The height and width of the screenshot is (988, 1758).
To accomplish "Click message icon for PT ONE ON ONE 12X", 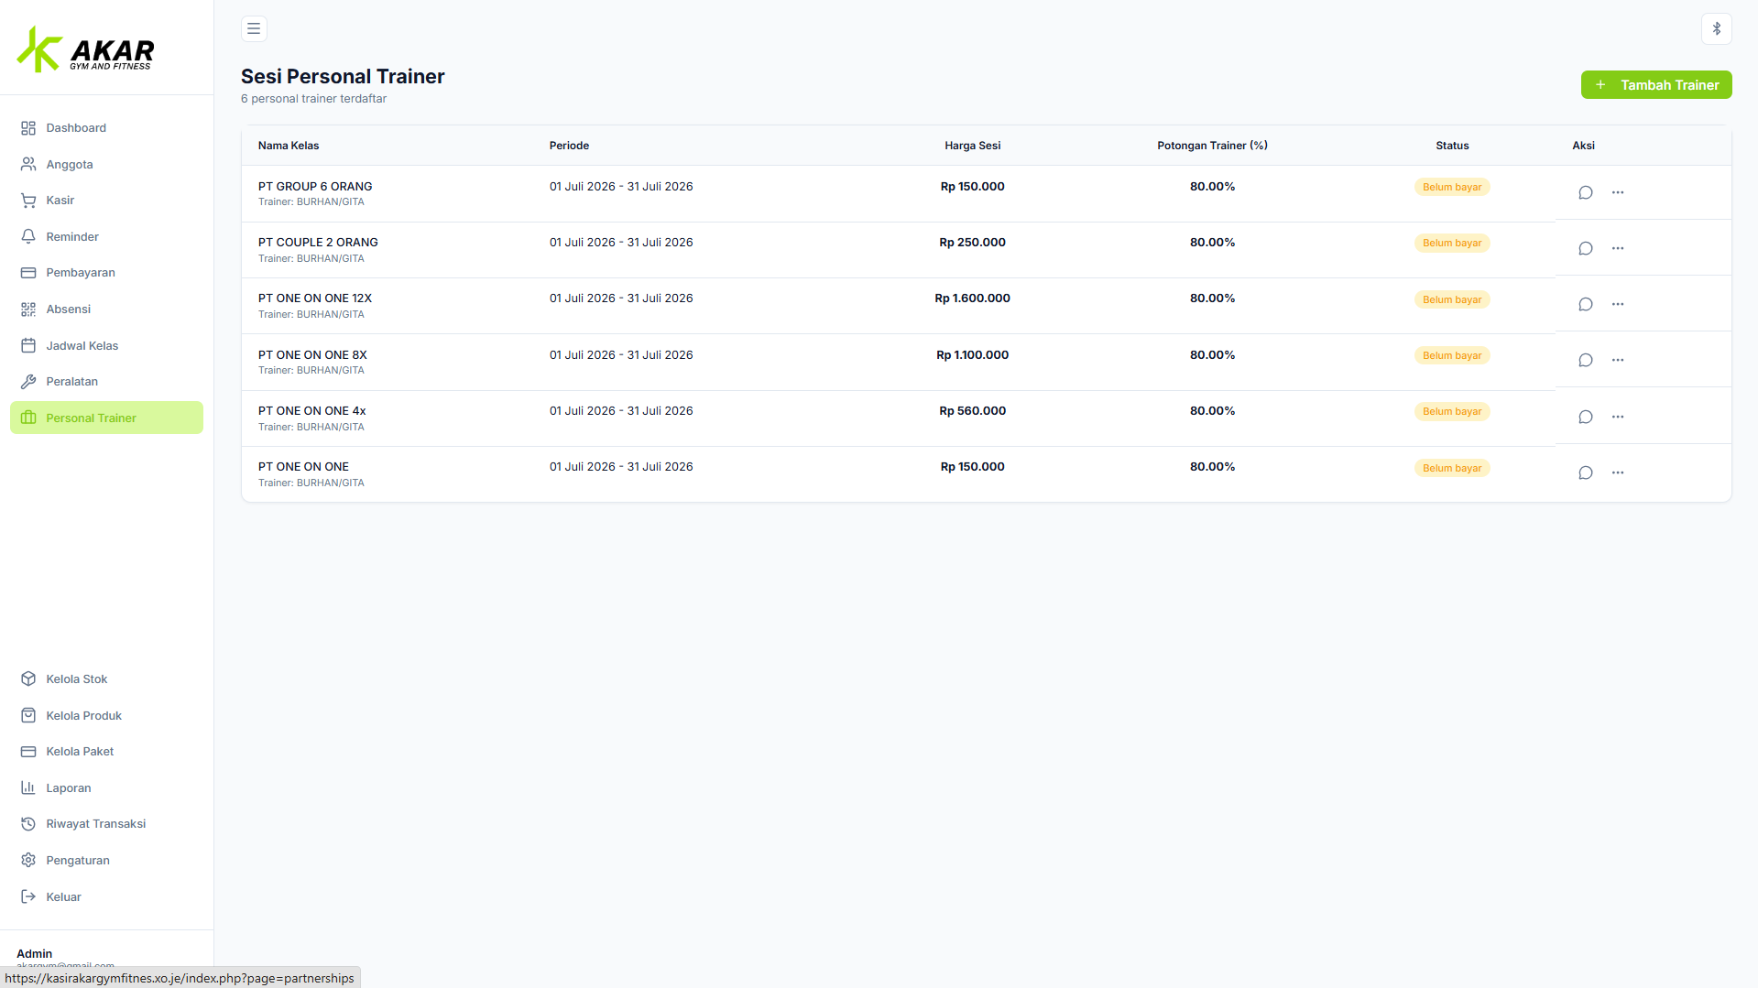I will [1585, 304].
